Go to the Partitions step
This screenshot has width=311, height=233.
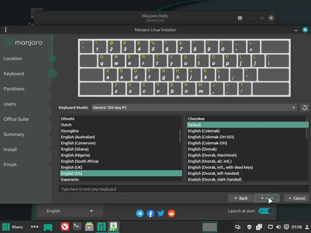coord(14,89)
